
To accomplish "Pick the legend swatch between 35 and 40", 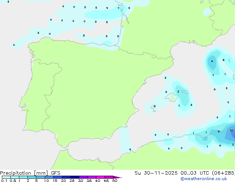I will click(x=92, y=177).
